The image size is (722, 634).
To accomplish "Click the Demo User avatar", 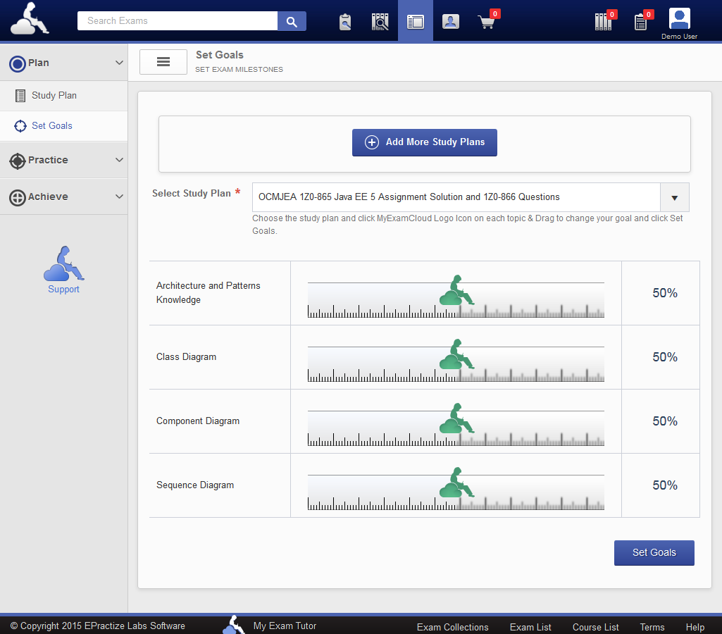I will (x=679, y=19).
